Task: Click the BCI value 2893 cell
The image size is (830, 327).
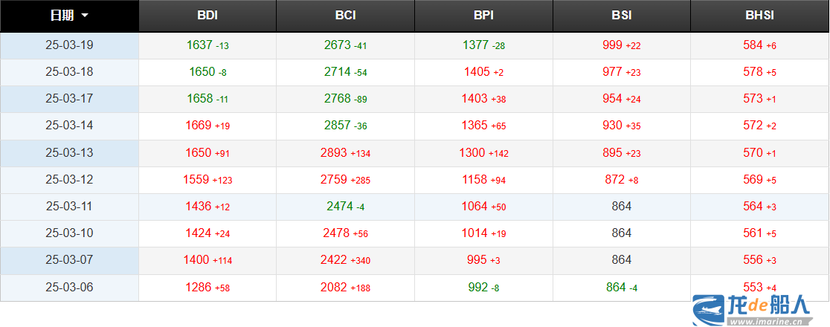Action: pos(346,153)
